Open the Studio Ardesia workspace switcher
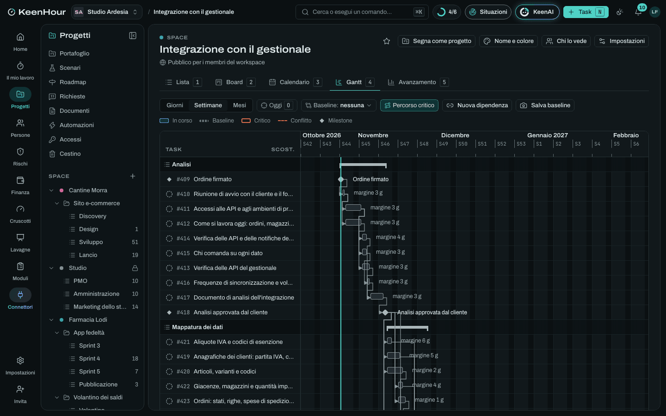 pyautogui.click(x=107, y=12)
